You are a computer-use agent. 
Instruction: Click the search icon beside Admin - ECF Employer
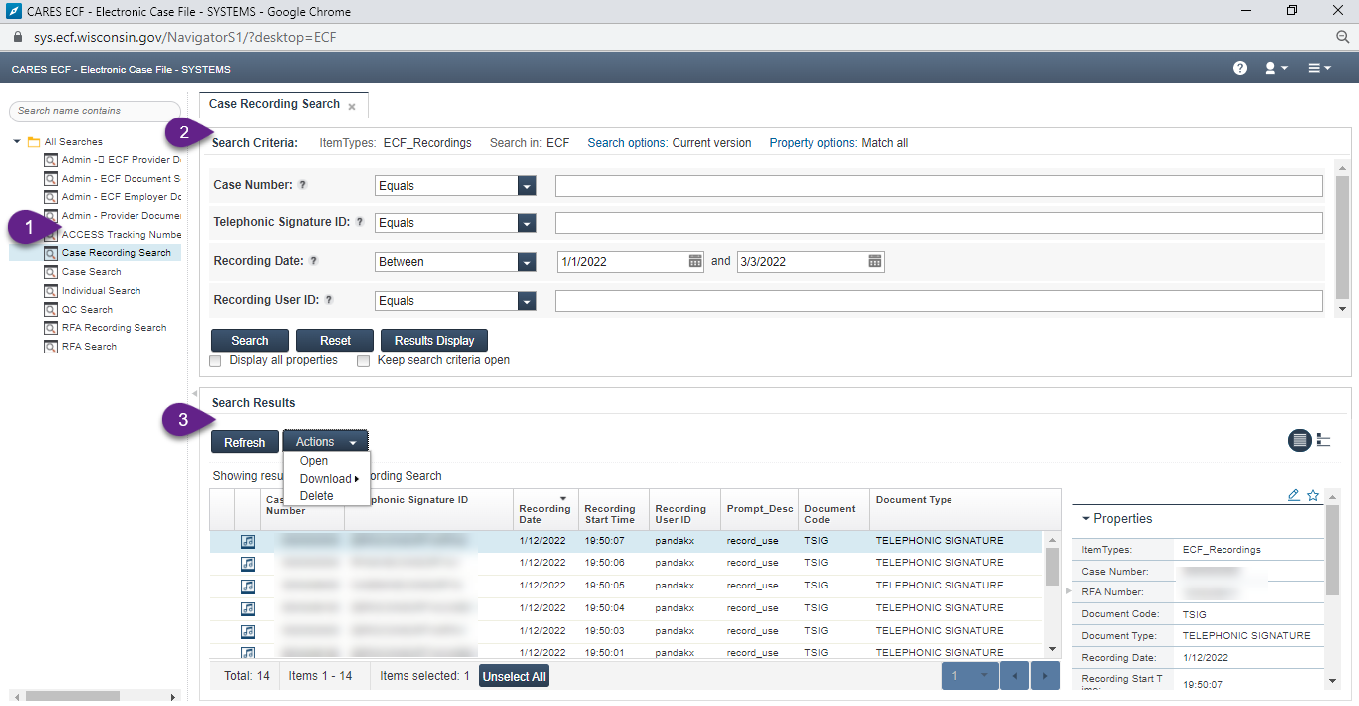click(x=50, y=197)
